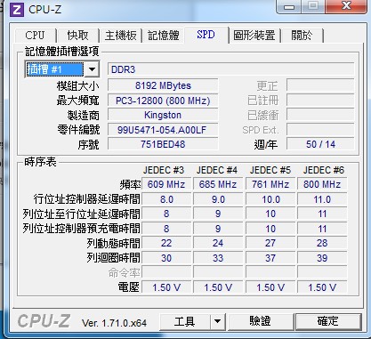Click the 工具 button
Viewport: 371px width, 339px height.
click(x=185, y=321)
